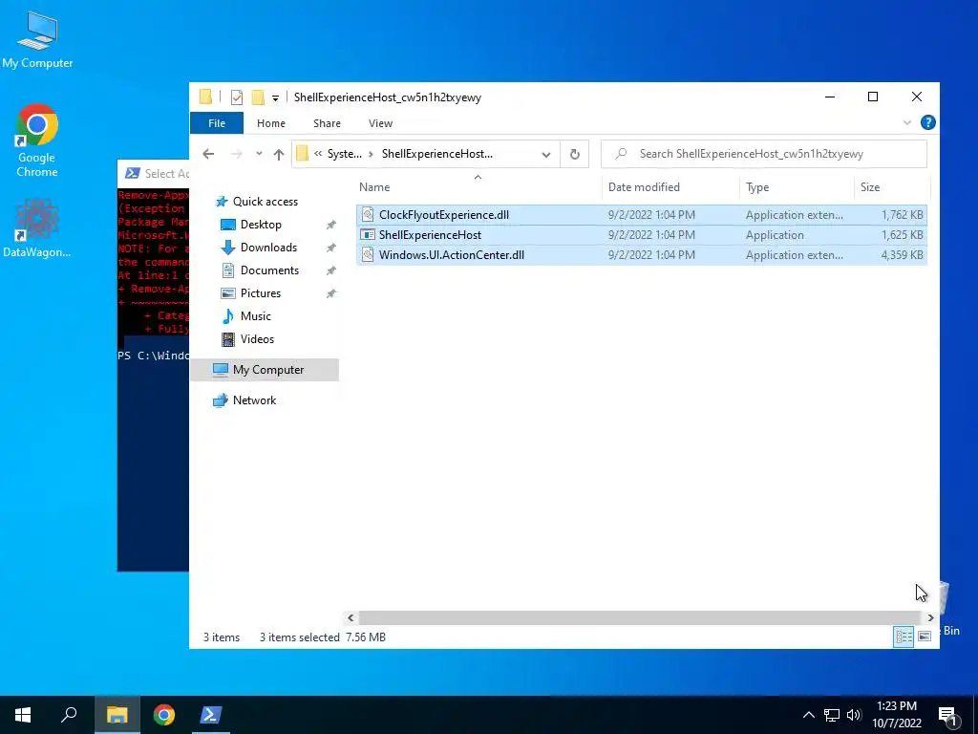
Task: Click the horizontal scrollbar track
Action: [640, 618]
